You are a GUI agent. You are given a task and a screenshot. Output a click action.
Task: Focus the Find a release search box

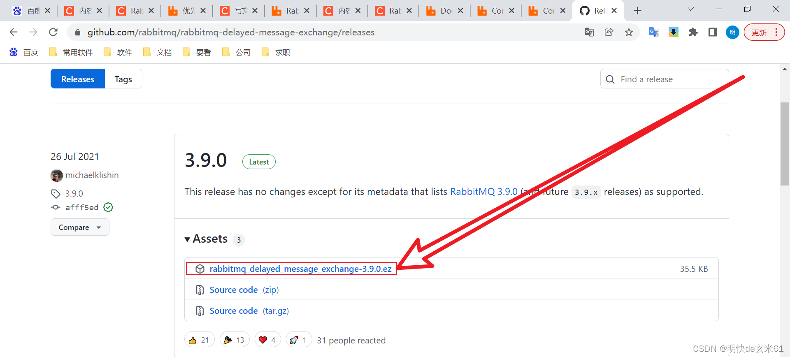[x=665, y=79]
